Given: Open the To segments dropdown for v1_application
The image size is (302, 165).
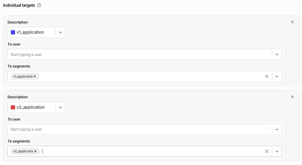Looking at the screenshot, I should [x=277, y=76].
